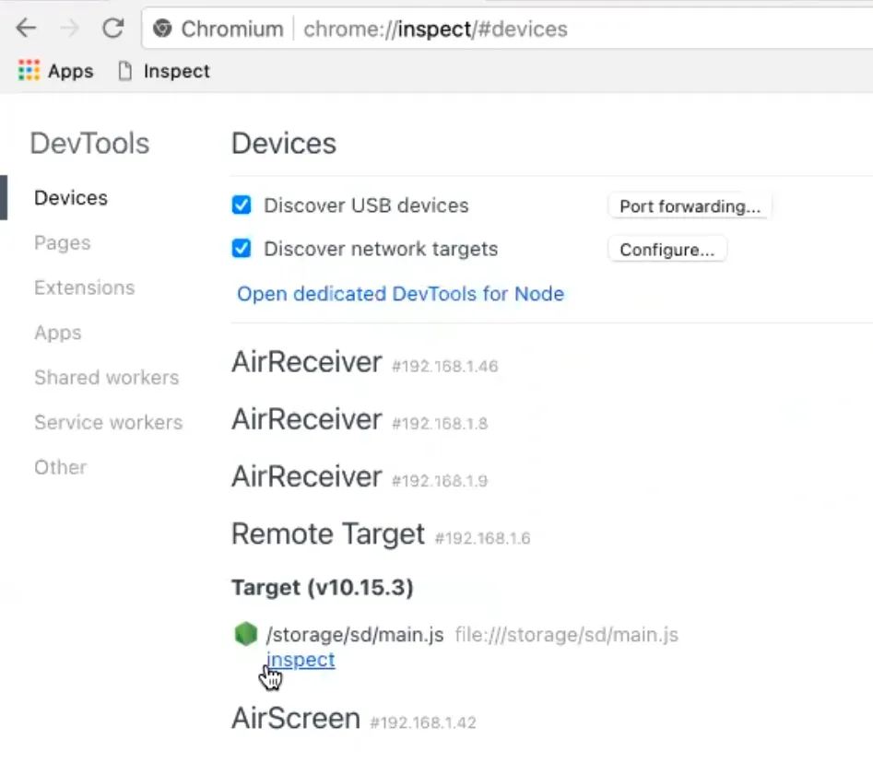Select AirReceiver device at 192.168.1.8
Viewport: 873px width, 762px height.
click(307, 419)
